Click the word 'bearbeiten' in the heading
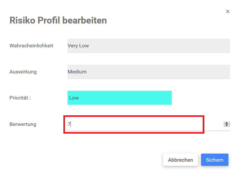This screenshot has width=240, height=171. pyautogui.click(x=85, y=21)
